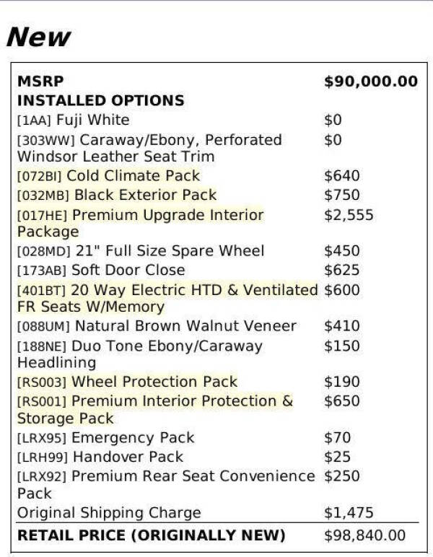Select the Emergency Pack row
Viewport: 433px width, 557px height.
(x=105, y=438)
